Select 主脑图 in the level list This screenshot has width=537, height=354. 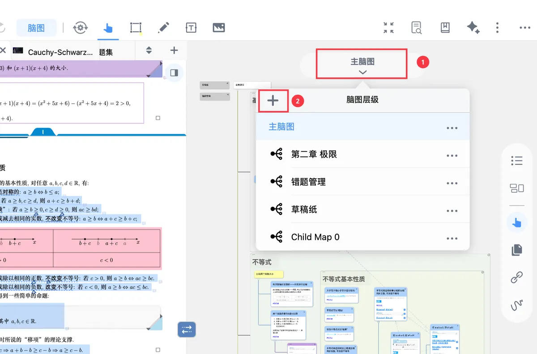tap(362, 126)
